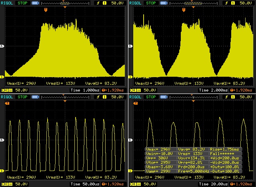Viewport: 256px width, 187px height.
Task: Click the rising-edge trigger icon in the 1.000ms panel
Action: (x=98, y=3)
